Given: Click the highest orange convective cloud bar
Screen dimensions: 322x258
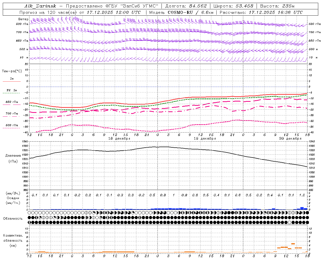Looking at the screenshot, I should tap(293, 244).
